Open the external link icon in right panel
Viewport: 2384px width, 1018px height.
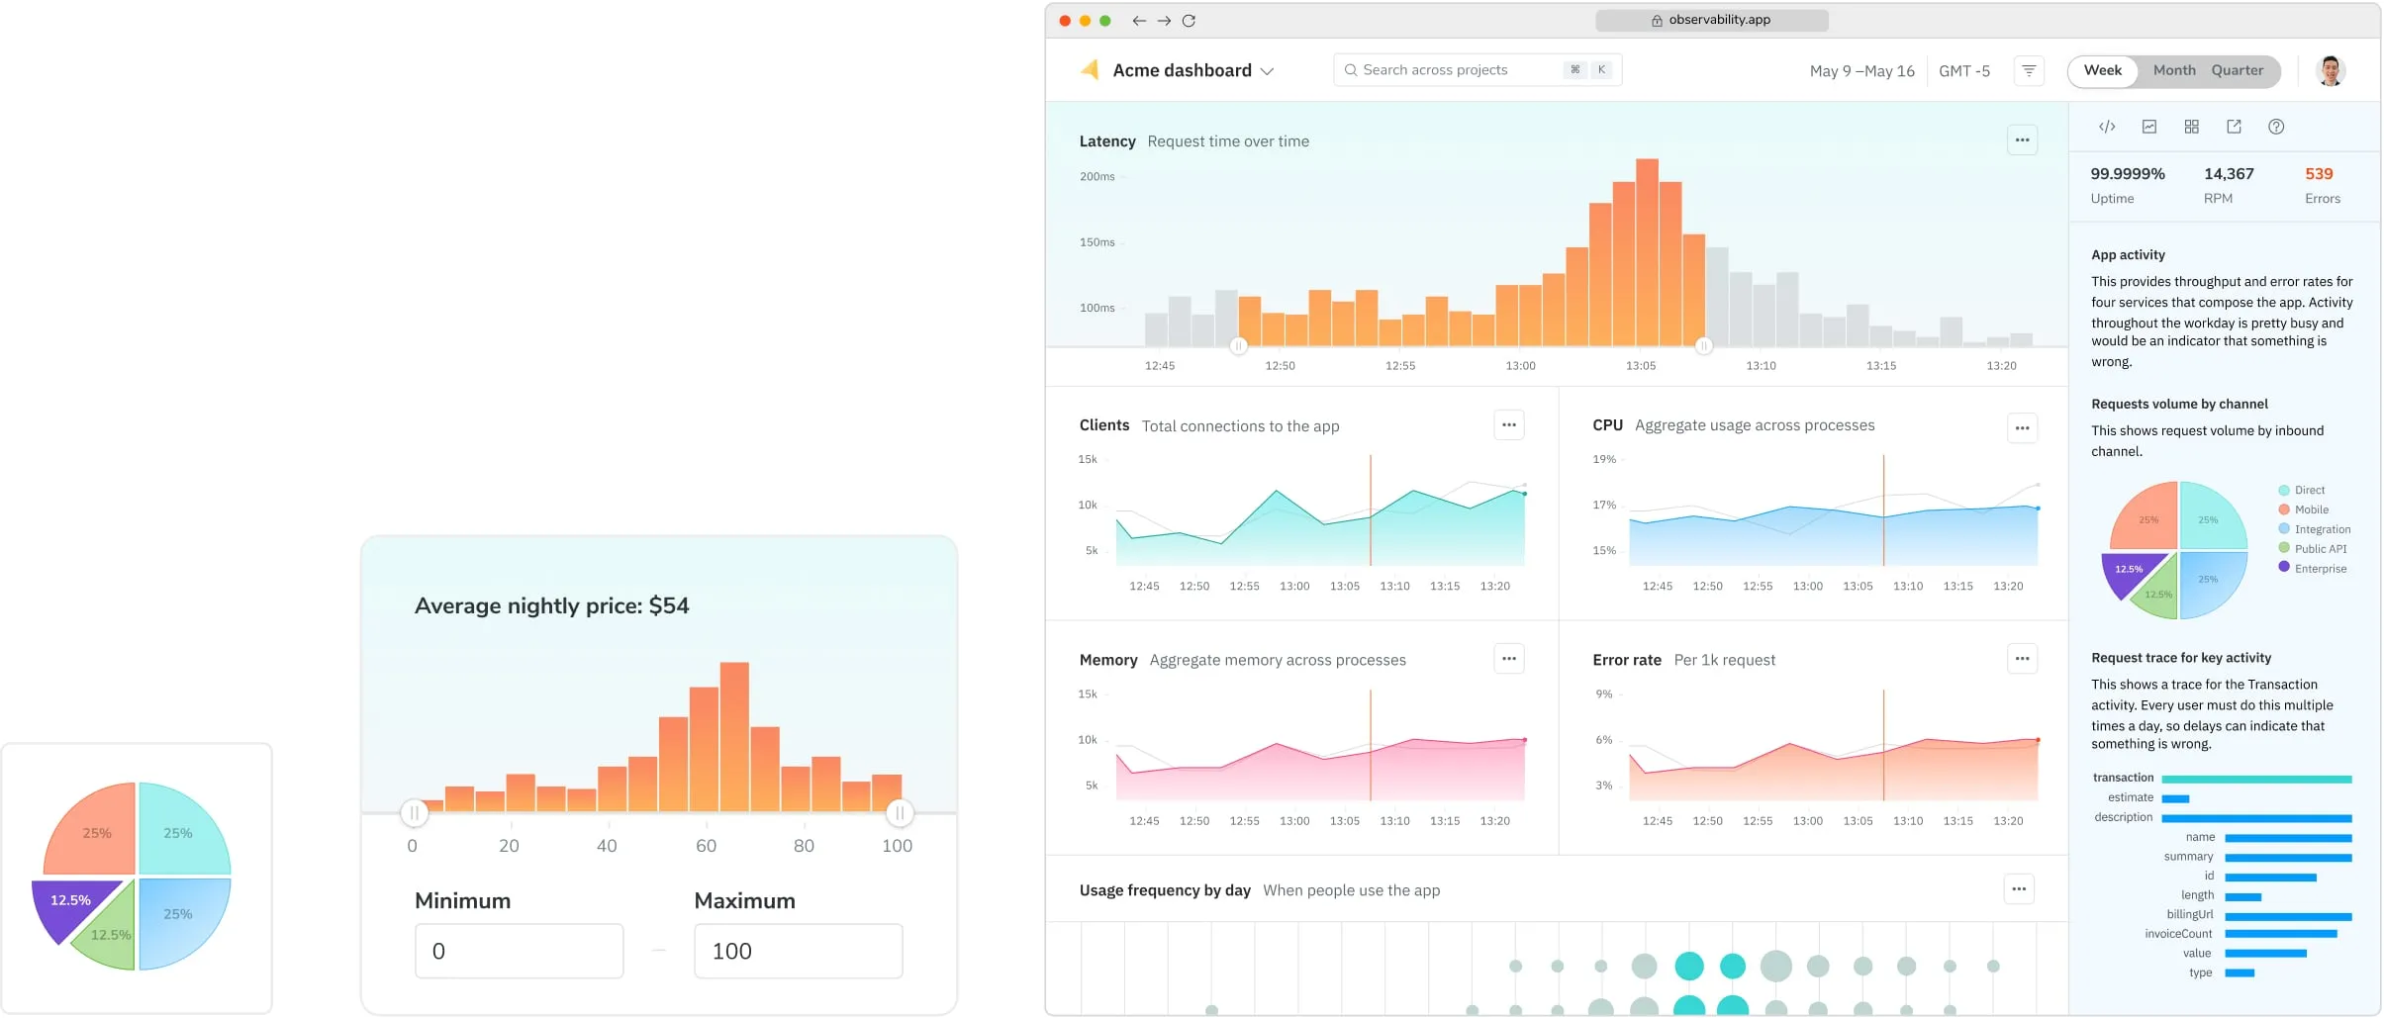coord(2234,127)
